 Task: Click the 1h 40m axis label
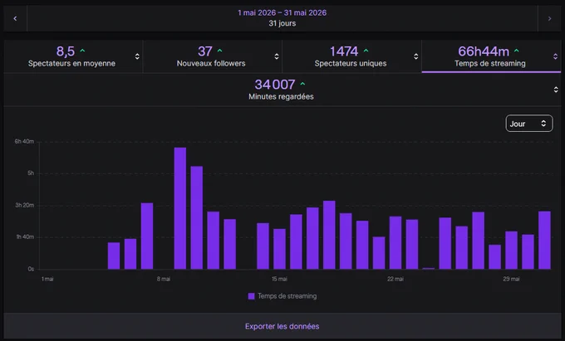pos(25,236)
